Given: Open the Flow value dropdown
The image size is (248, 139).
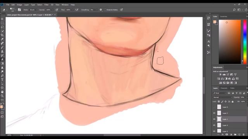Looking at the screenshot, I should click(72, 10).
